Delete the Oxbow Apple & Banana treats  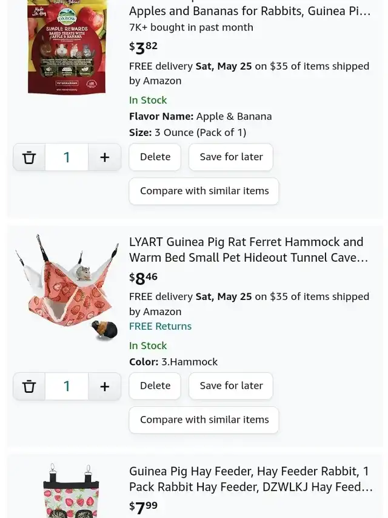(155, 157)
